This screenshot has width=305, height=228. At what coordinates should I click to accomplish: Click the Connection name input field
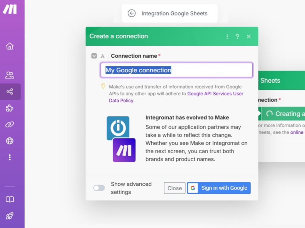[x=176, y=70]
